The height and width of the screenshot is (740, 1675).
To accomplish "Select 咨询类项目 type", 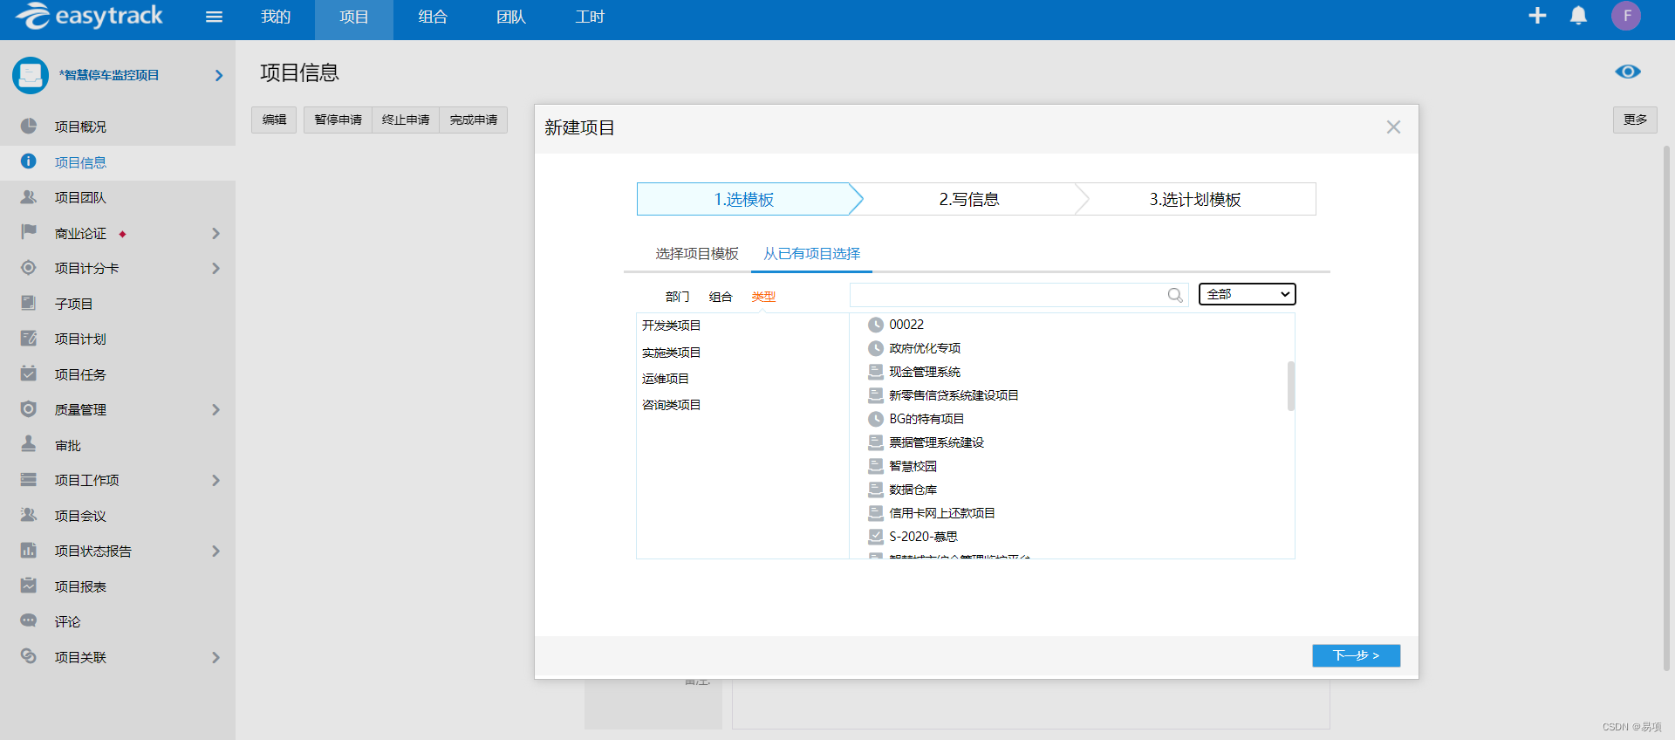I will 672,405.
